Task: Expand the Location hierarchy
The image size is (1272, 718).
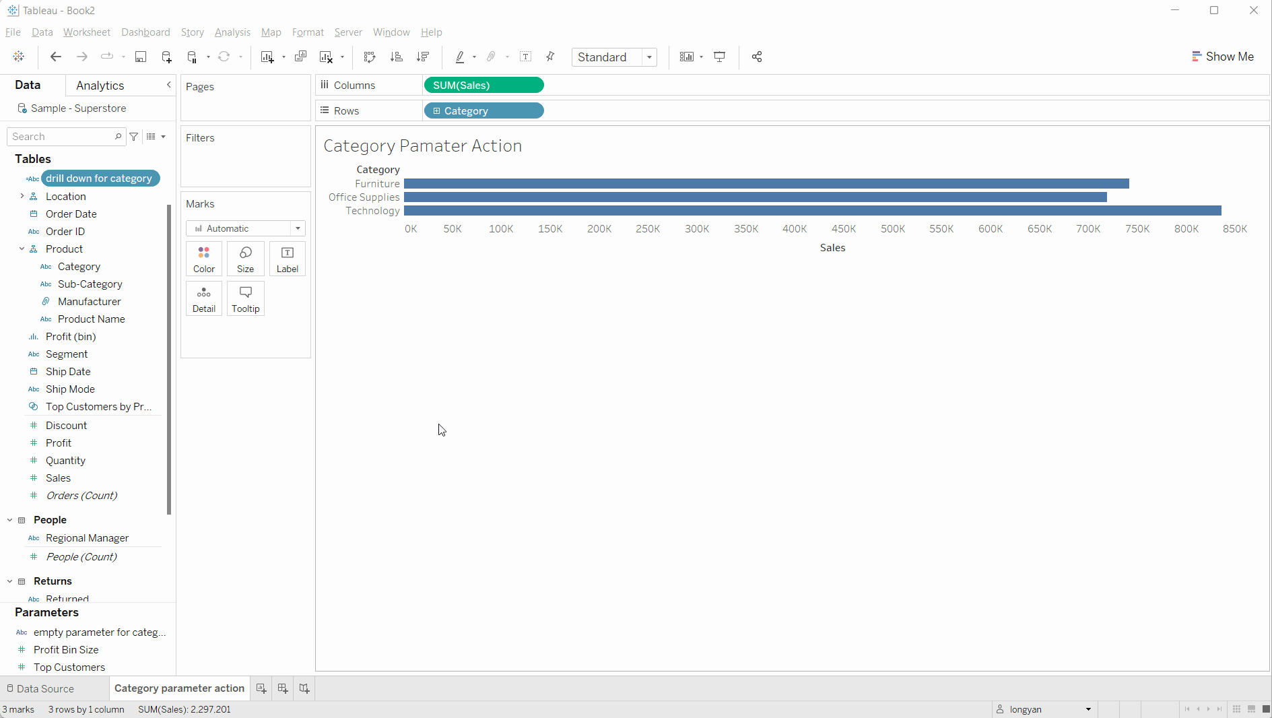Action: (22, 196)
